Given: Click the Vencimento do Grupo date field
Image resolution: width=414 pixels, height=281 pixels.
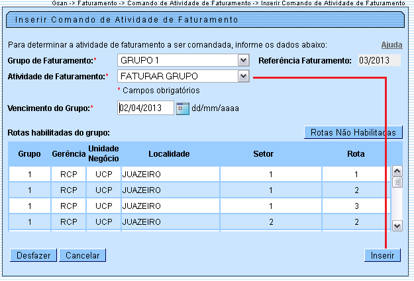Looking at the screenshot, I should [146, 108].
